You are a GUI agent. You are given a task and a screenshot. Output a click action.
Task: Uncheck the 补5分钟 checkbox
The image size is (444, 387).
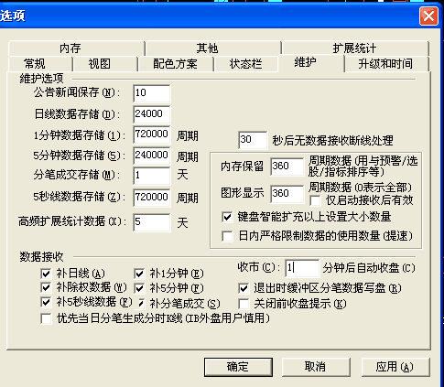click(139, 288)
